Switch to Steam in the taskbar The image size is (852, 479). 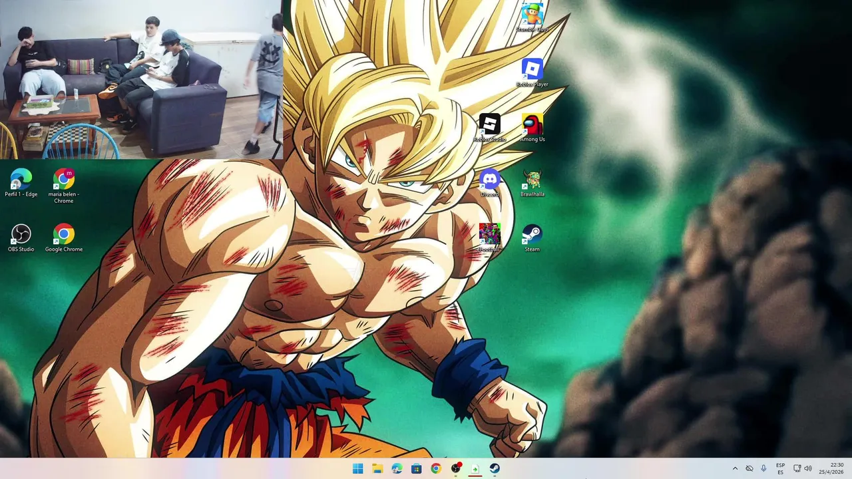pos(495,468)
